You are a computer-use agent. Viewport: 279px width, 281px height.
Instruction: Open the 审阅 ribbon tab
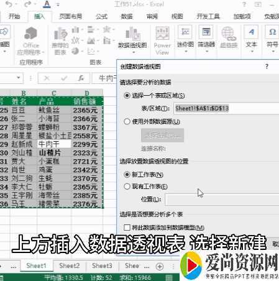tap(152, 16)
